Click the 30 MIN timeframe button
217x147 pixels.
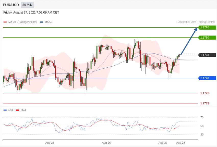pyautogui.click(x=27, y=5)
